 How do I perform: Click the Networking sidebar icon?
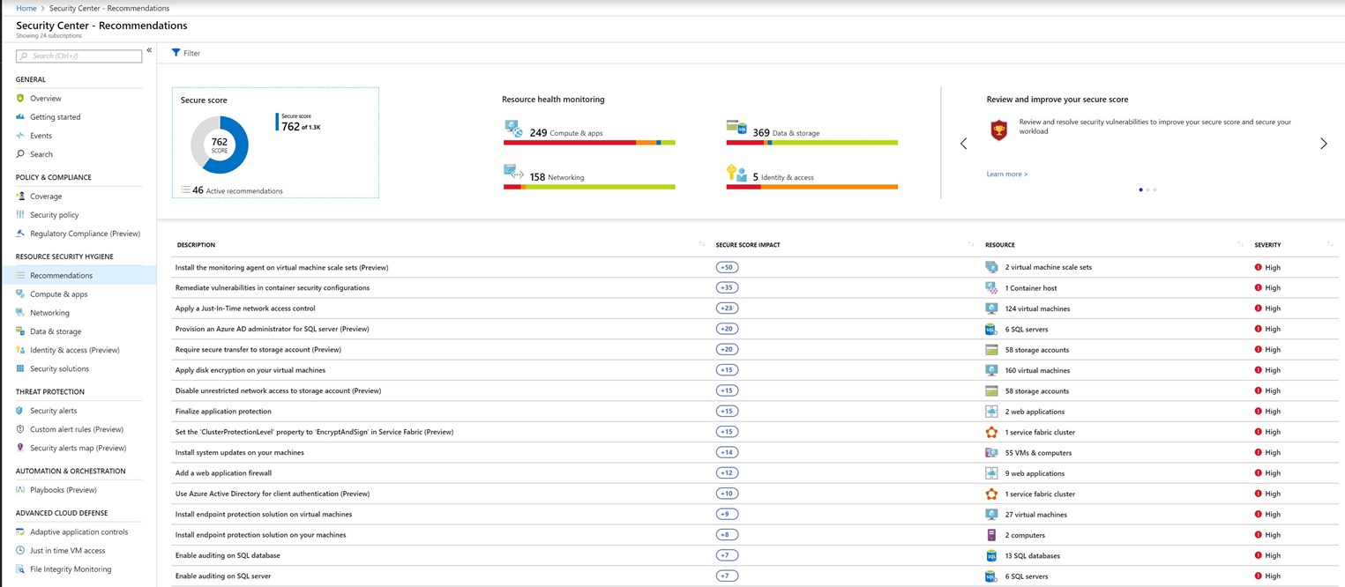tap(20, 312)
